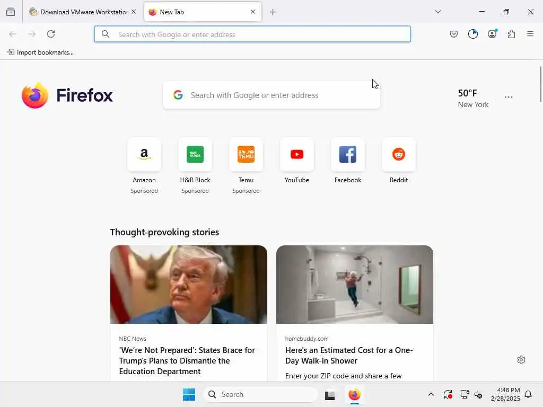Open the Trump story thumbnail image
The width and height of the screenshot is (543, 407).
pos(189,285)
